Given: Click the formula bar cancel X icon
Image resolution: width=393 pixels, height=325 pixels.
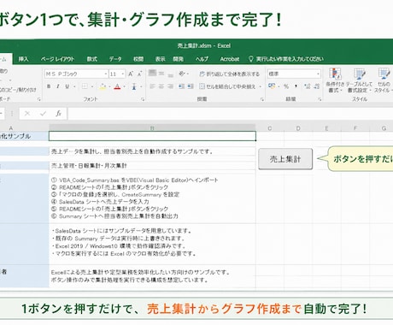Looking at the screenshot, I should click(x=27, y=114).
